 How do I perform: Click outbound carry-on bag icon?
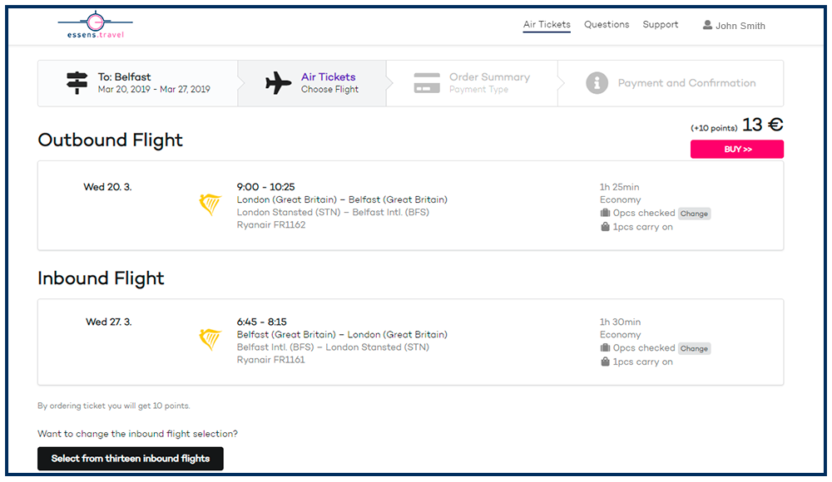[x=605, y=226]
